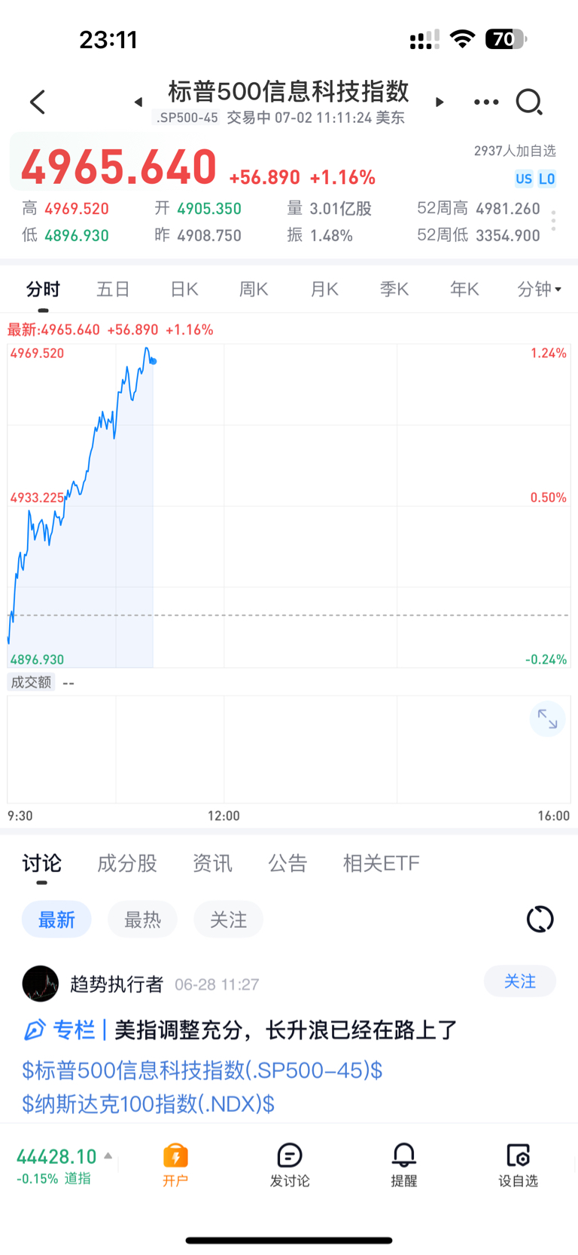The height and width of the screenshot is (1255, 578).
Task: Open the 分钟 interval dropdown
Action: 539,289
